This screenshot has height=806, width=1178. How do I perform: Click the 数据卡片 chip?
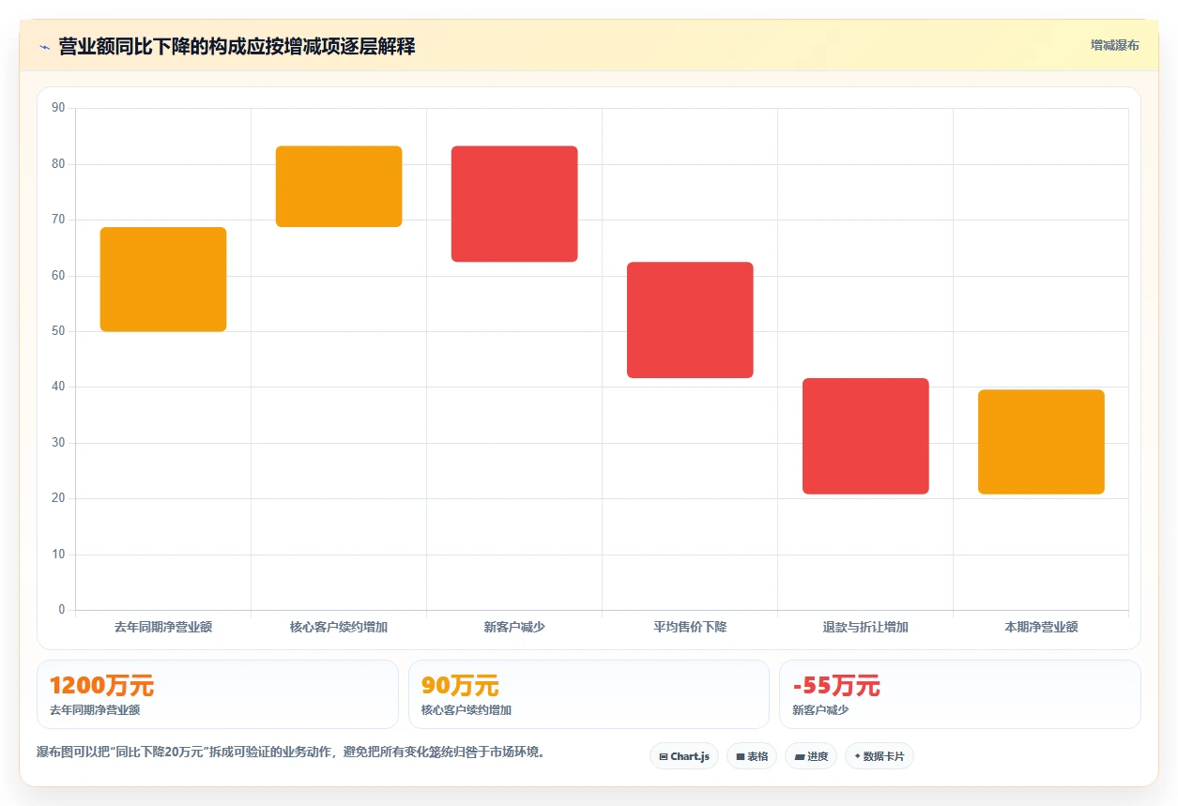[x=879, y=756]
